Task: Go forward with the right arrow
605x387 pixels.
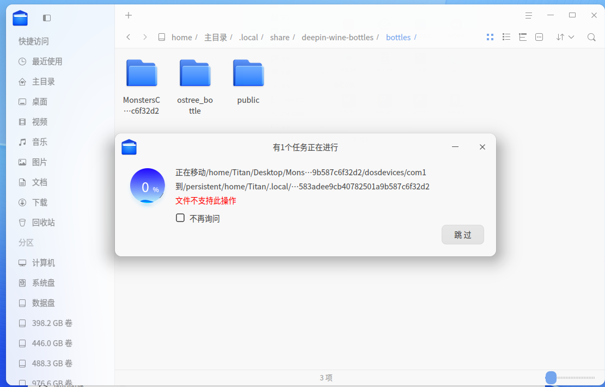Action: tap(145, 37)
